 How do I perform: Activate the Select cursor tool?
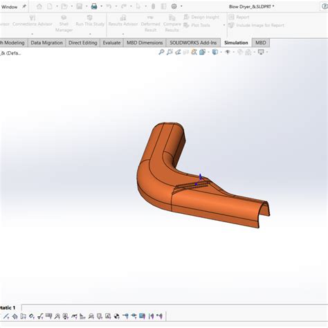click(x=138, y=6)
